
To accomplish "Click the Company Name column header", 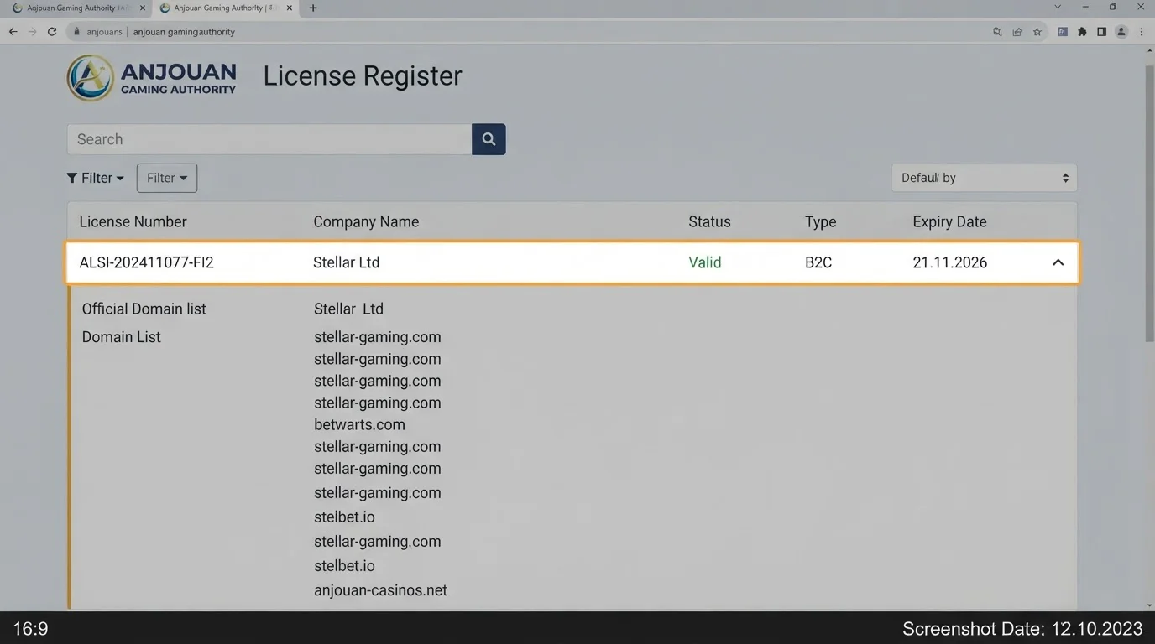I will (366, 222).
